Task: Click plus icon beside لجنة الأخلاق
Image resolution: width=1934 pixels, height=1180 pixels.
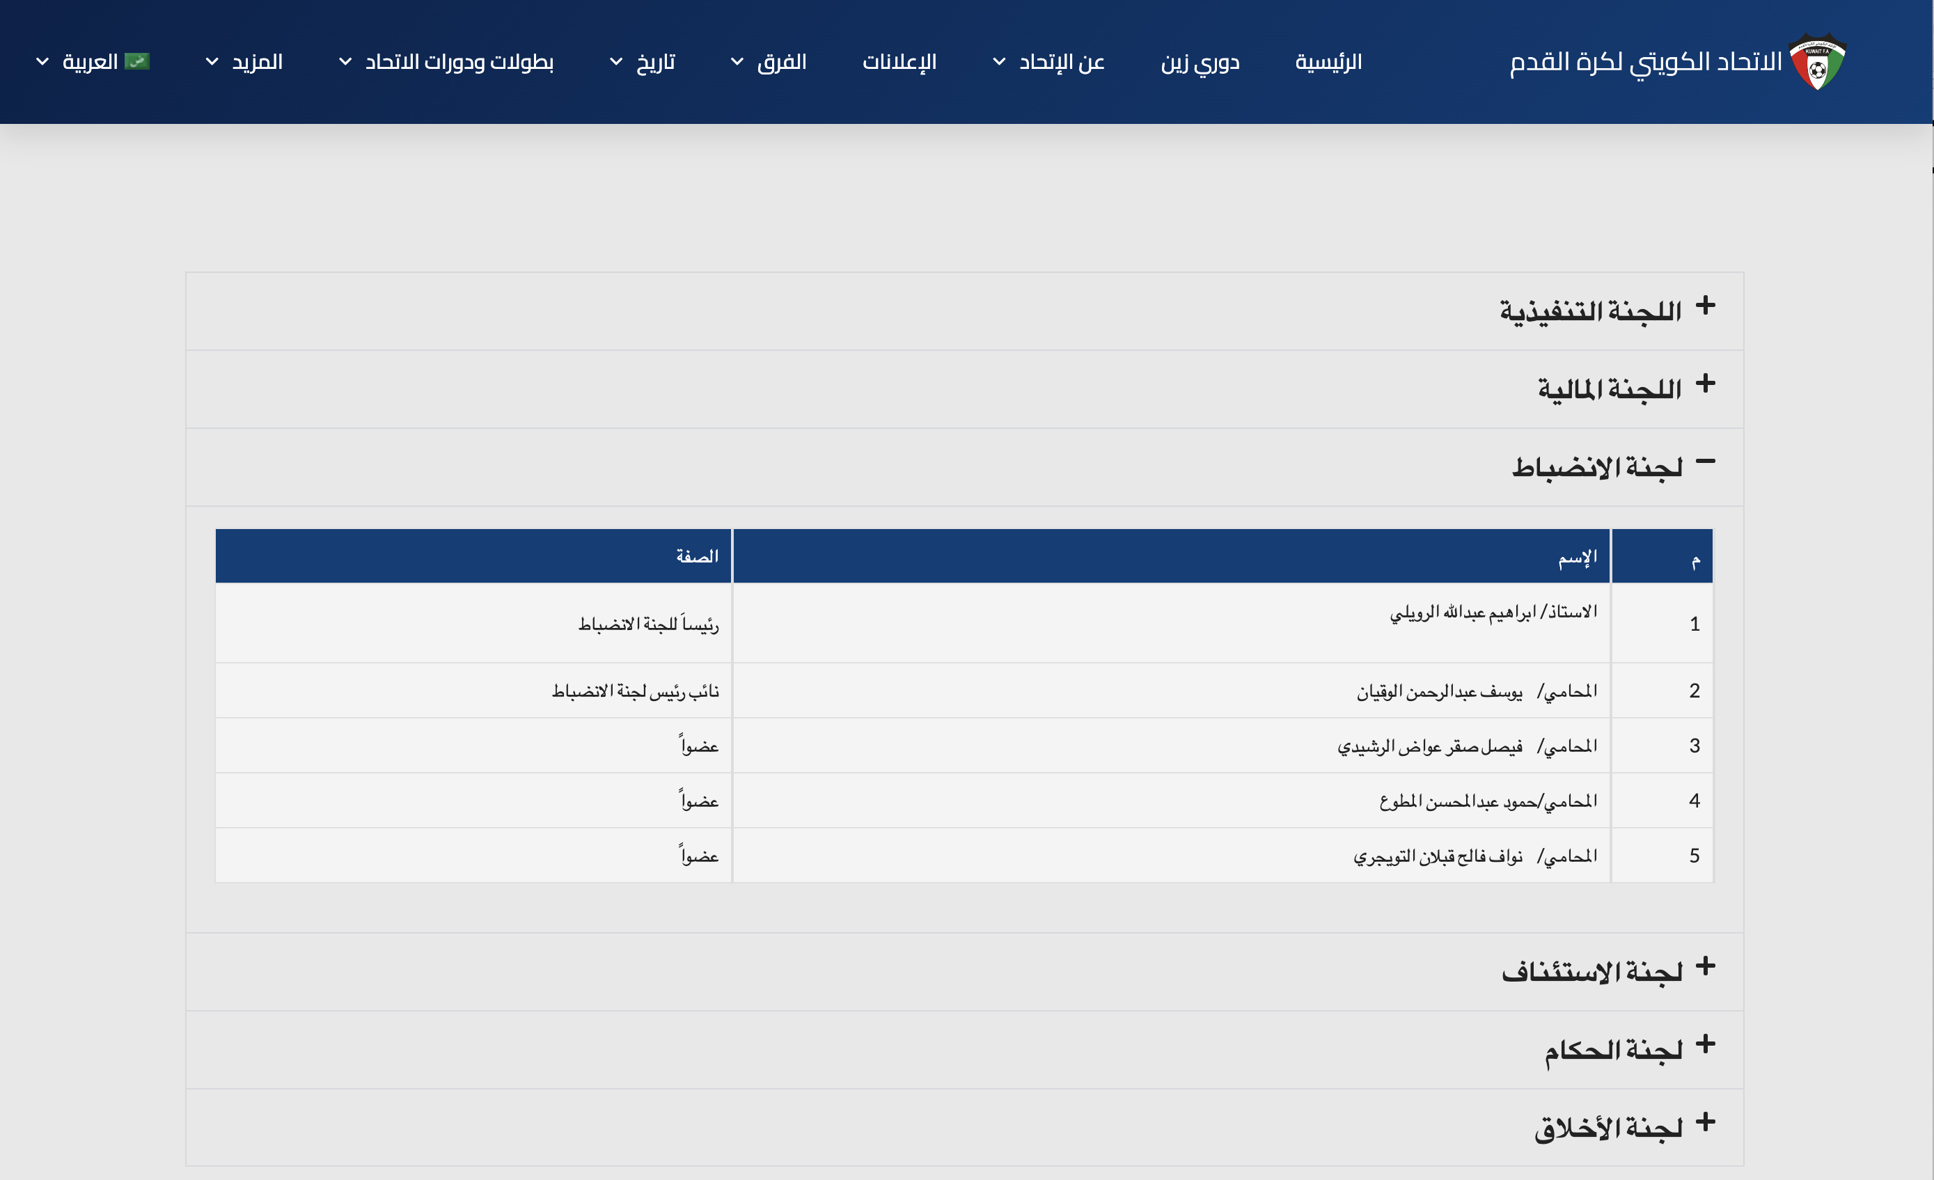Action: pos(1705,1122)
